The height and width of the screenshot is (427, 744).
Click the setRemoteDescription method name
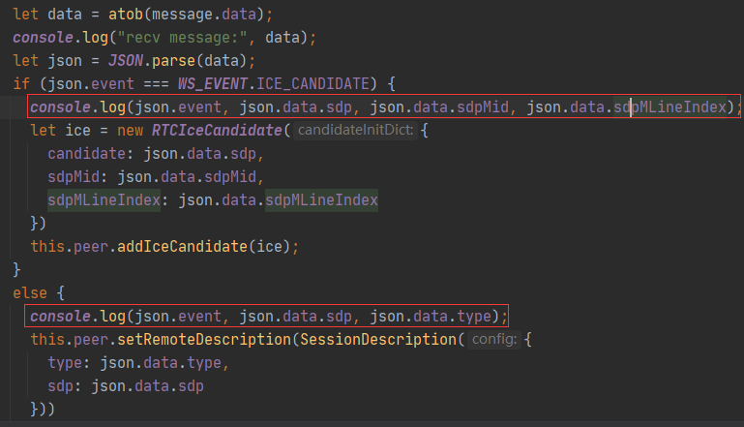click(204, 340)
